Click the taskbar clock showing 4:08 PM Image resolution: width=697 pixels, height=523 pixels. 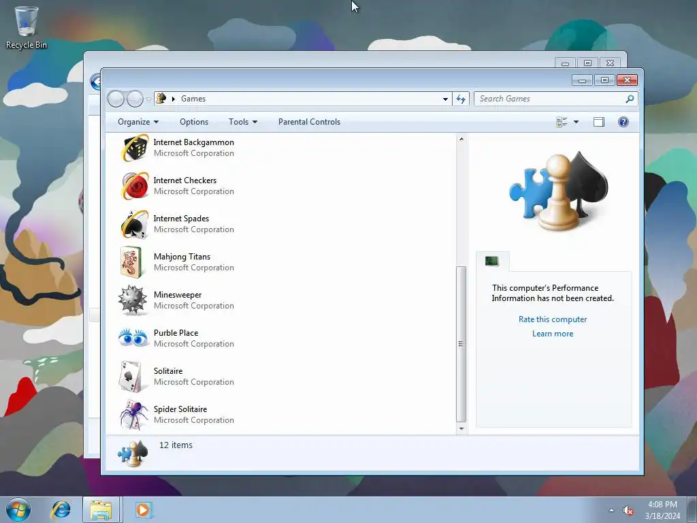click(x=662, y=510)
